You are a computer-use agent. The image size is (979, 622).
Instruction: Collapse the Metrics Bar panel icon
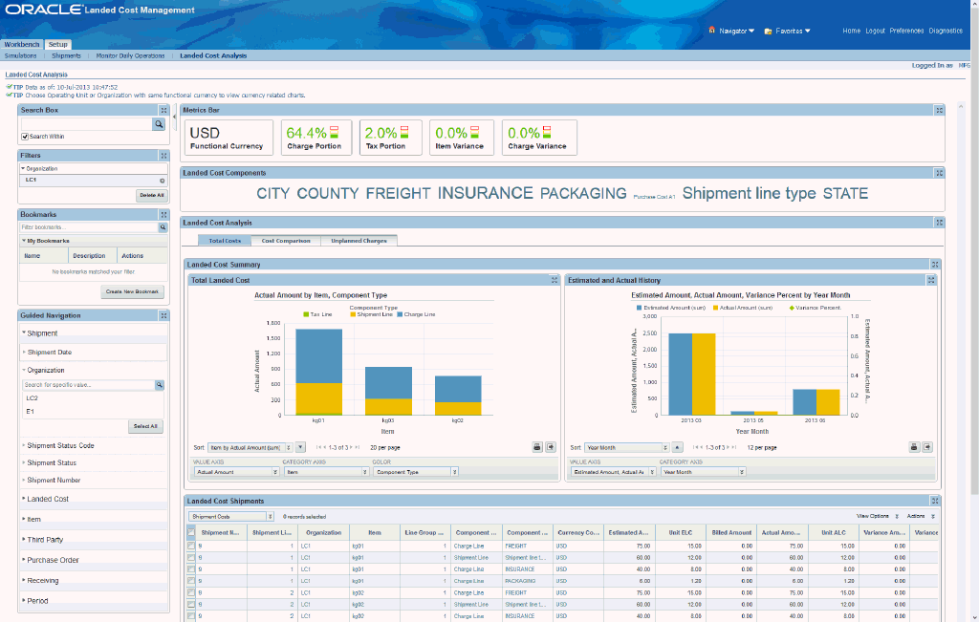[939, 110]
